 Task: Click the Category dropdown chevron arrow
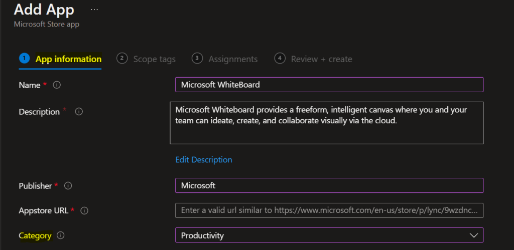pos(474,235)
